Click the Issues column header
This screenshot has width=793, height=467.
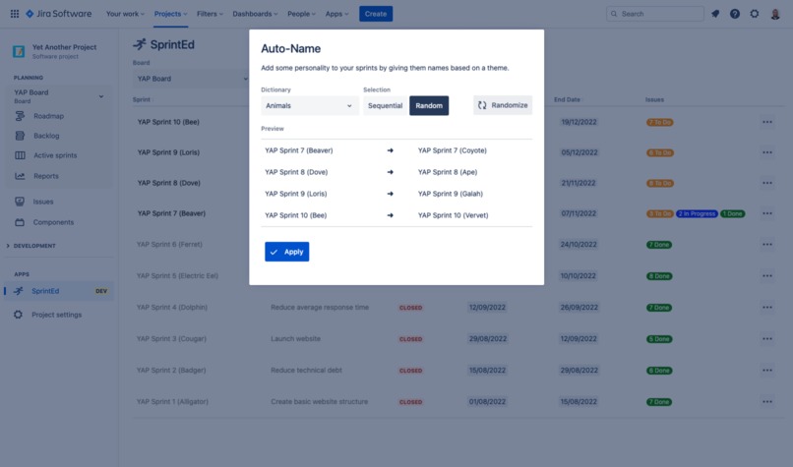click(x=654, y=99)
